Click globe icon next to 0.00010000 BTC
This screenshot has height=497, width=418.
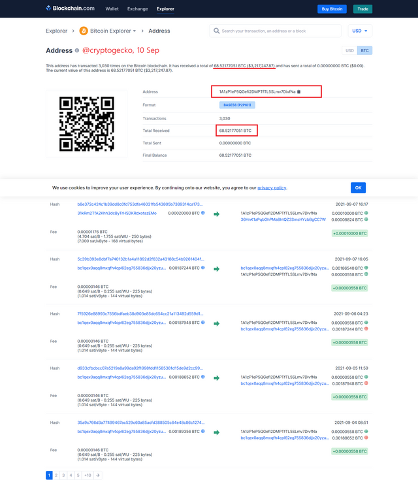(366, 213)
